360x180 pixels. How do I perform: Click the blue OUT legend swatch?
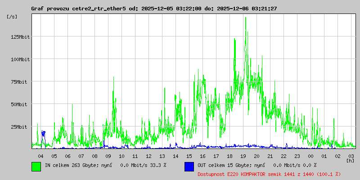click(x=189, y=166)
